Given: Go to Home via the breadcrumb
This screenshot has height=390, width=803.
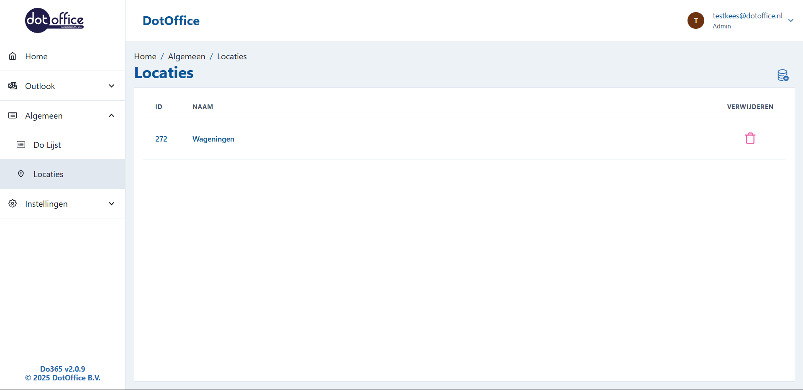Looking at the screenshot, I should tap(145, 56).
